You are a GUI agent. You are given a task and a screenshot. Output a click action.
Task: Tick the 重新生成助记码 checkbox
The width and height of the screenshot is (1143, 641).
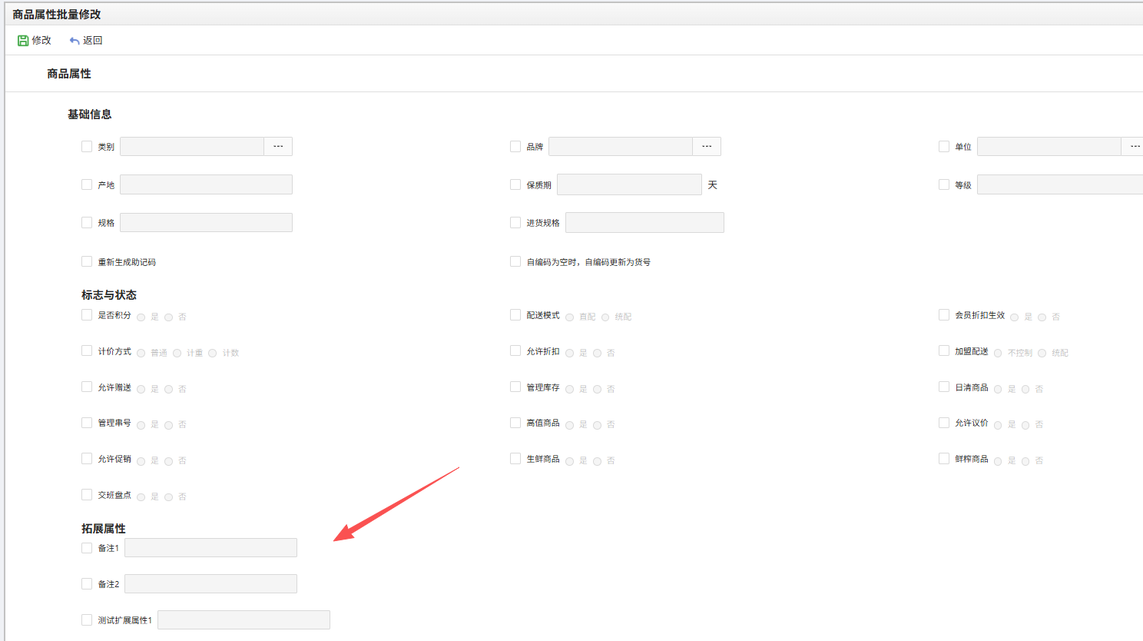coord(87,261)
